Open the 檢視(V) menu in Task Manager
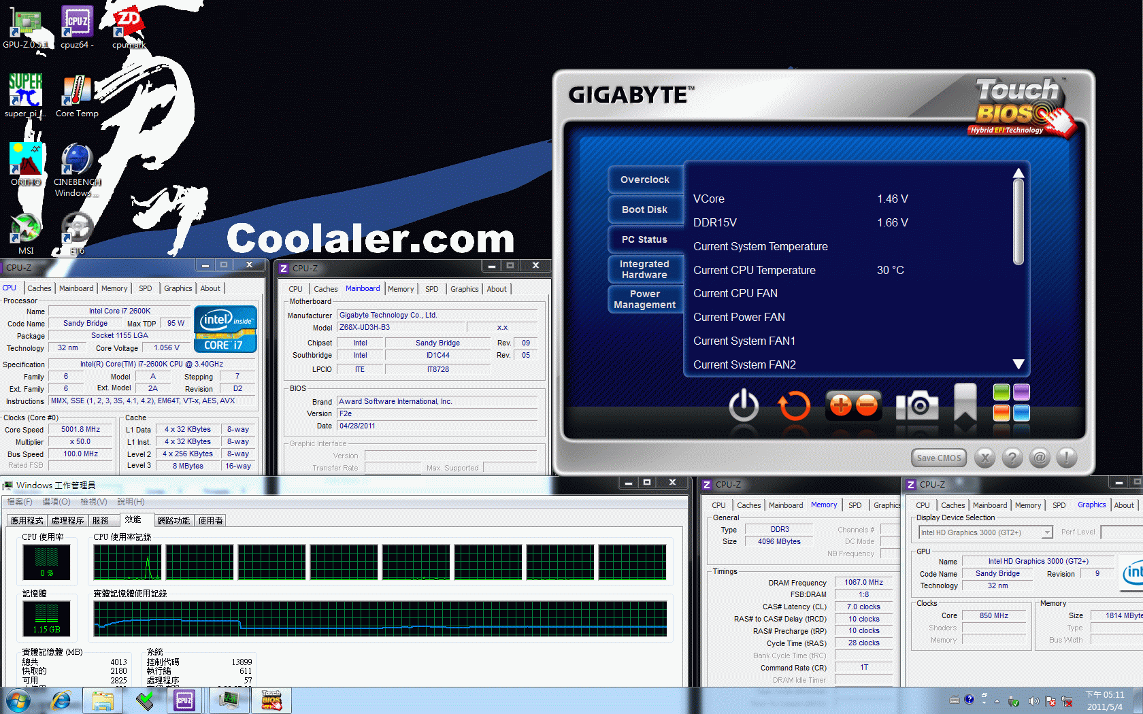 coord(94,502)
